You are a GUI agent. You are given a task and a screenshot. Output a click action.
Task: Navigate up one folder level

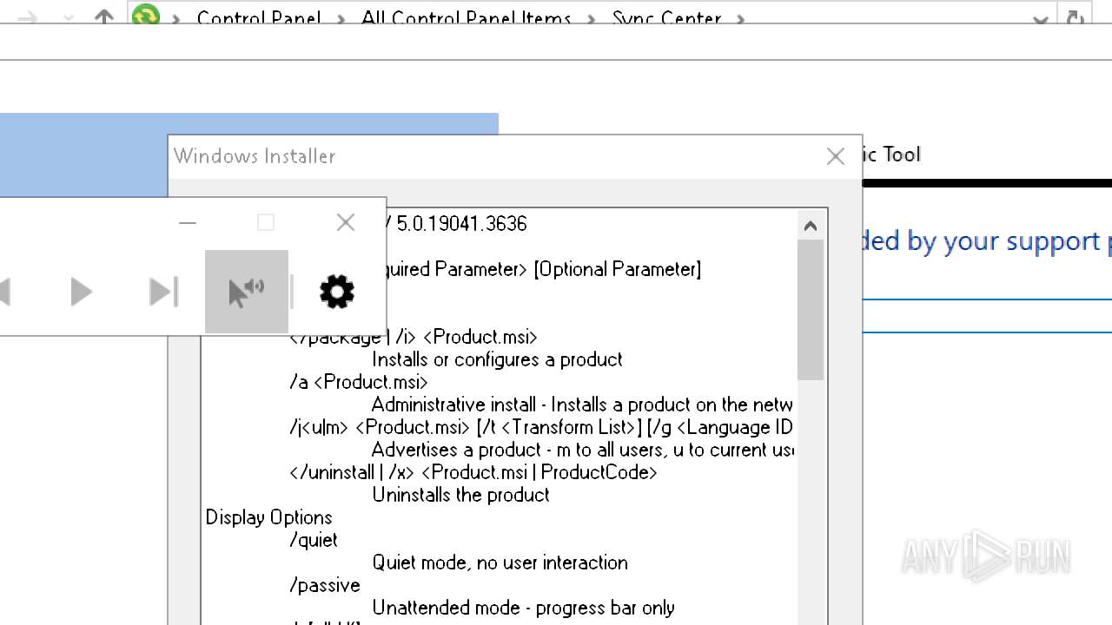click(104, 17)
